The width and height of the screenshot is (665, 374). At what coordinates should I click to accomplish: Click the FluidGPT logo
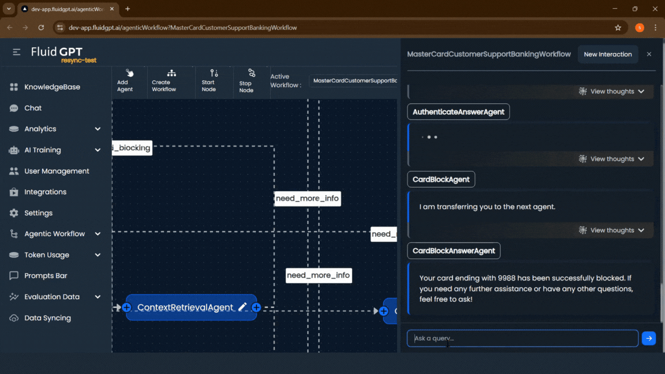coord(63,54)
